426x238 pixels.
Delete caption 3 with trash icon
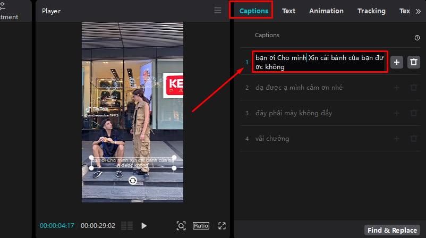point(413,113)
